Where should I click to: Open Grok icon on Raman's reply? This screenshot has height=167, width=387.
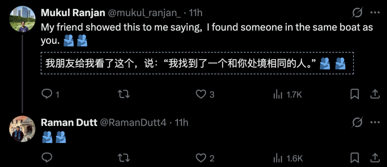pyautogui.click(x=357, y=123)
